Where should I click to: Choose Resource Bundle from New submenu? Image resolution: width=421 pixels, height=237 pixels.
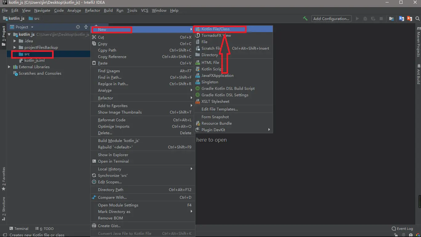[x=234, y=123]
